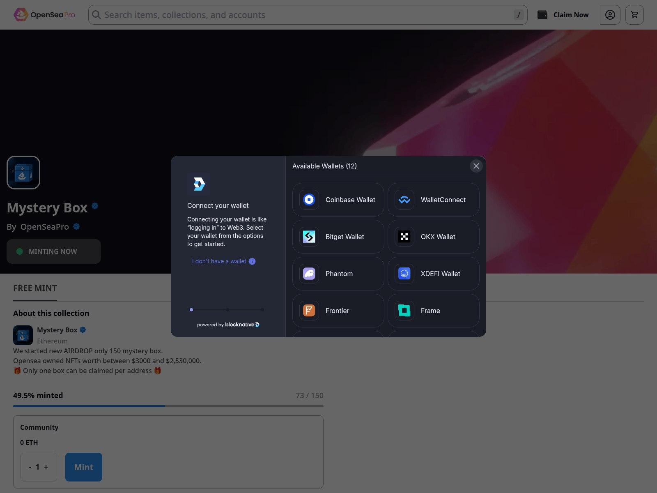Click the small Mystery Box thumbnail in About section
This screenshot has width=657, height=493.
(23, 335)
